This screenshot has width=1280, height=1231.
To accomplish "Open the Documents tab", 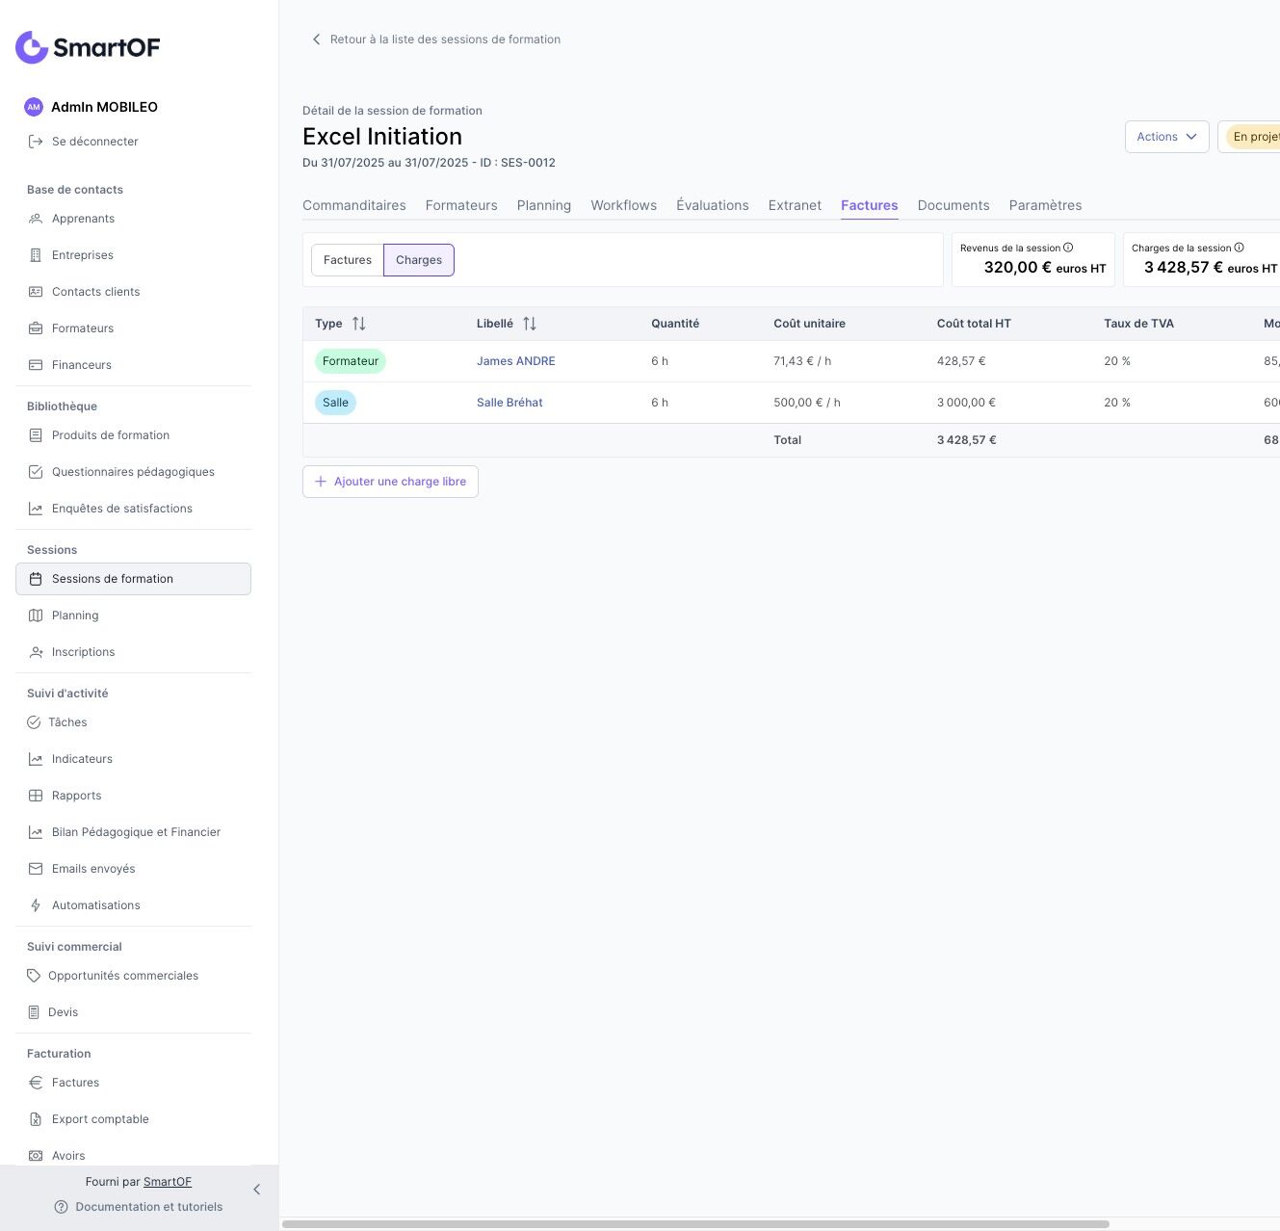I will 953,205.
